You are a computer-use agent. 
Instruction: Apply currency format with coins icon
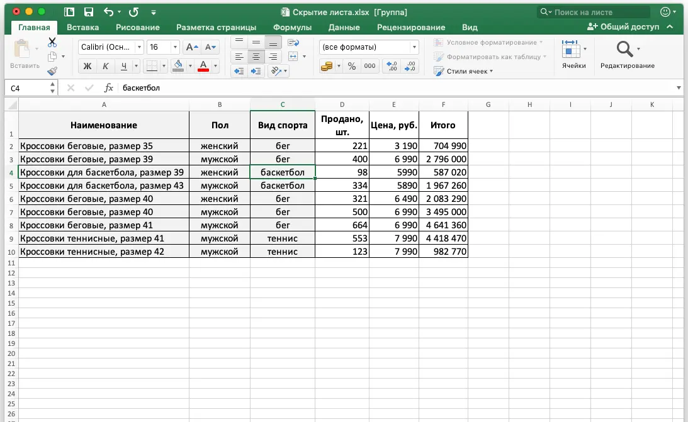(327, 66)
